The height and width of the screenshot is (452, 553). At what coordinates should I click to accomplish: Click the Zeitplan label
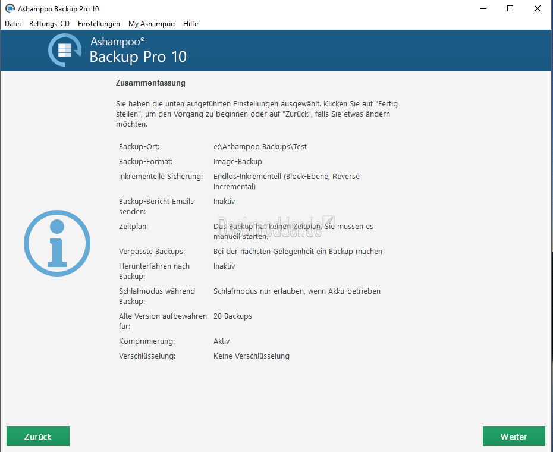pos(133,226)
